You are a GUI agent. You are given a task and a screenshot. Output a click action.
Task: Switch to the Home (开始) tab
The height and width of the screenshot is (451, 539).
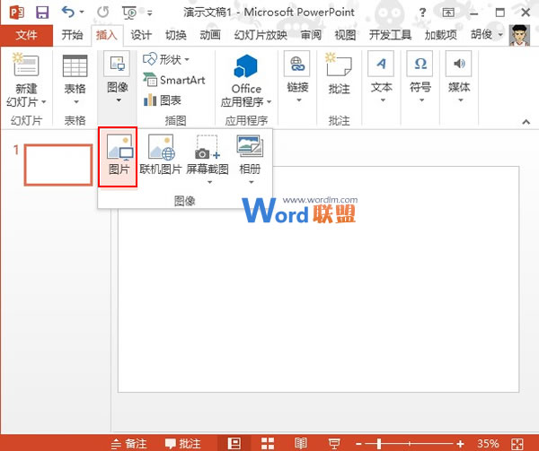tap(72, 35)
